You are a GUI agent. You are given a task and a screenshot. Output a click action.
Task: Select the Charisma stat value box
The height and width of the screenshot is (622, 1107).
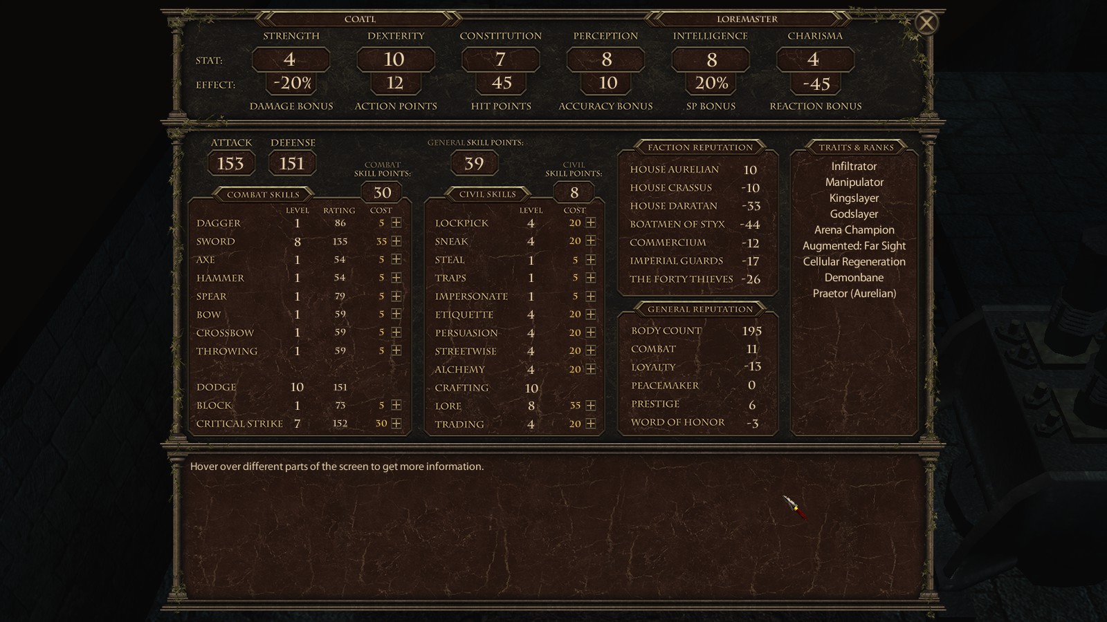(815, 59)
